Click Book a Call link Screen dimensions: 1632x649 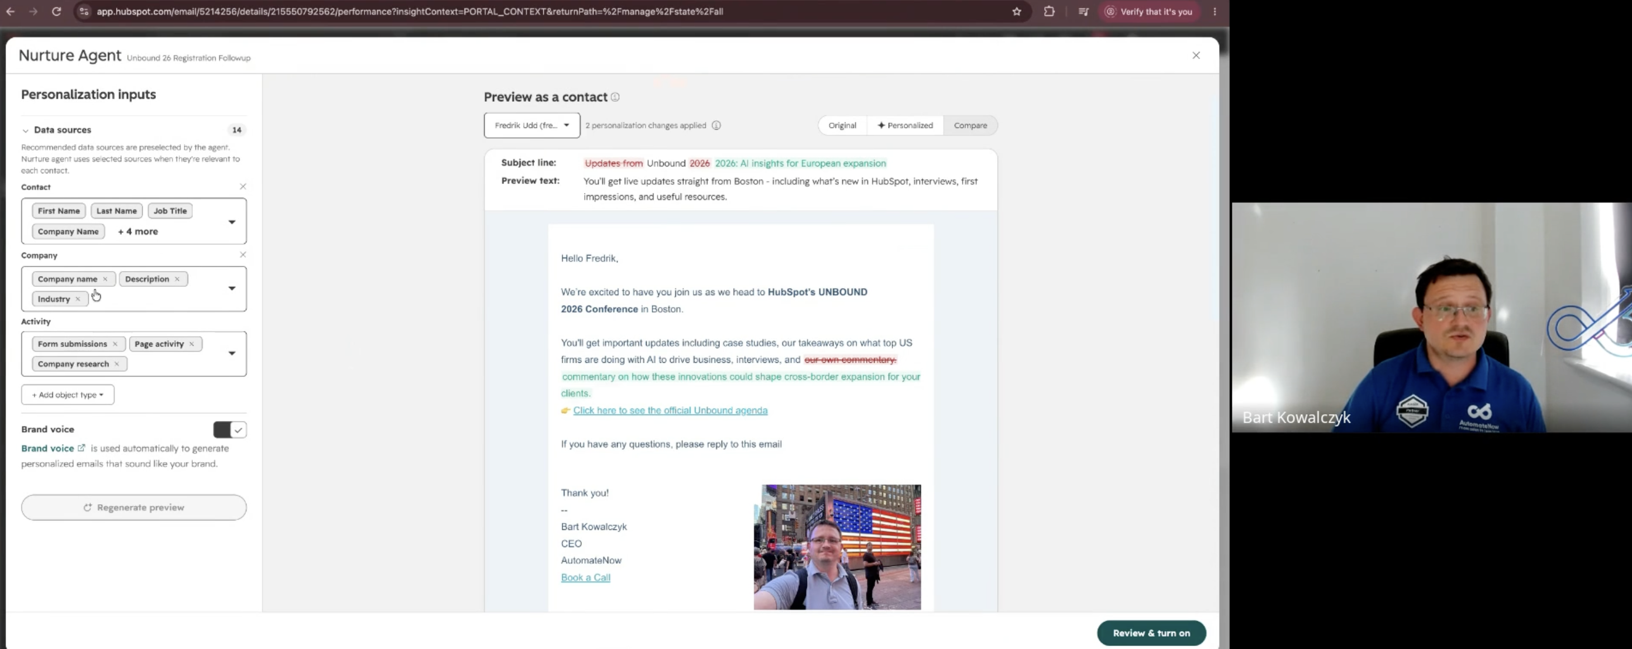tap(585, 577)
